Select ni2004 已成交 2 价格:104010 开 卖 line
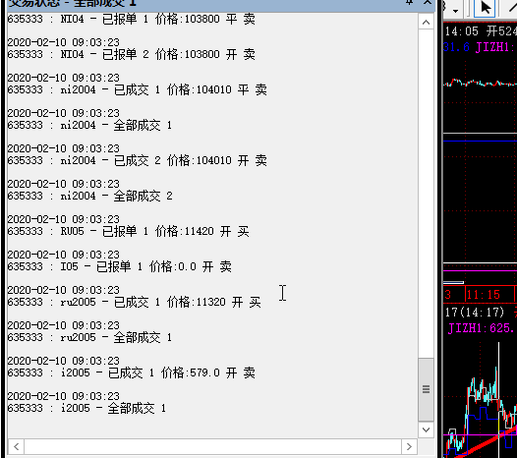 138,160
